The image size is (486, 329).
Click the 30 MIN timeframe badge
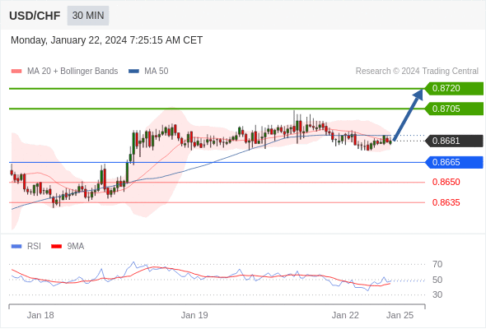(x=88, y=16)
